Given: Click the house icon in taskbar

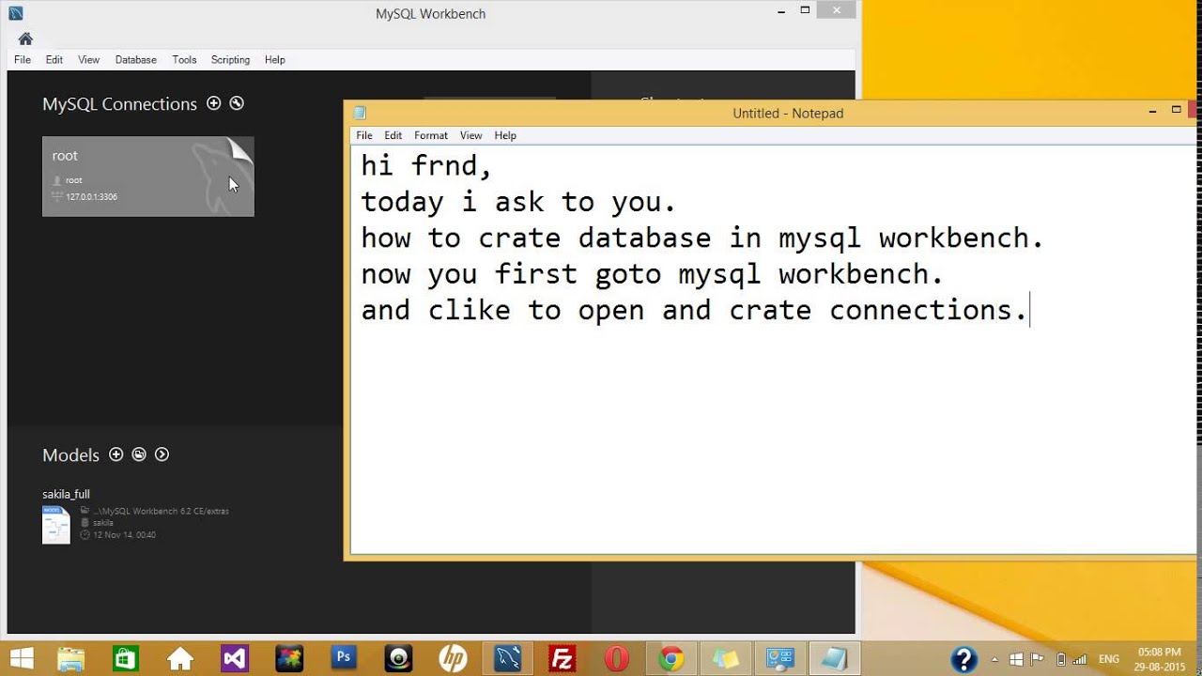Looking at the screenshot, I should (180, 658).
